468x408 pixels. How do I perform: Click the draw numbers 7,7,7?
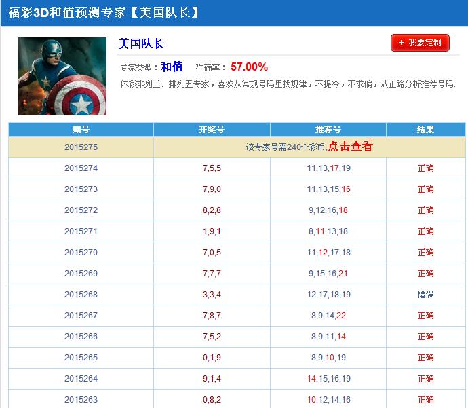click(212, 274)
